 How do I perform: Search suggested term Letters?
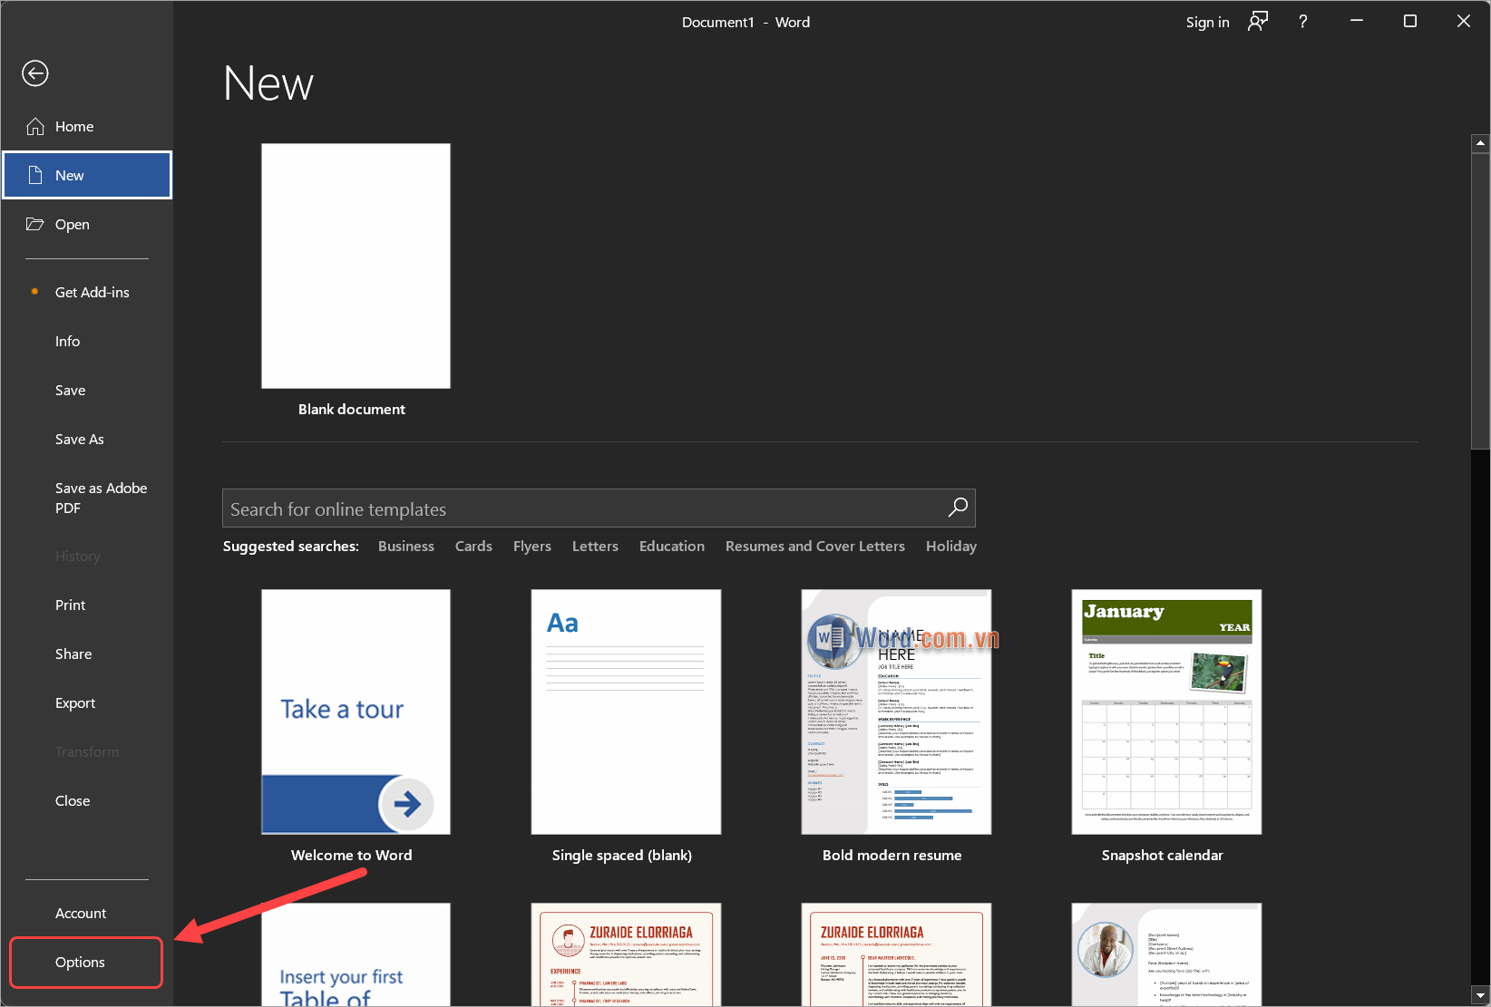(x=595, y=547)
